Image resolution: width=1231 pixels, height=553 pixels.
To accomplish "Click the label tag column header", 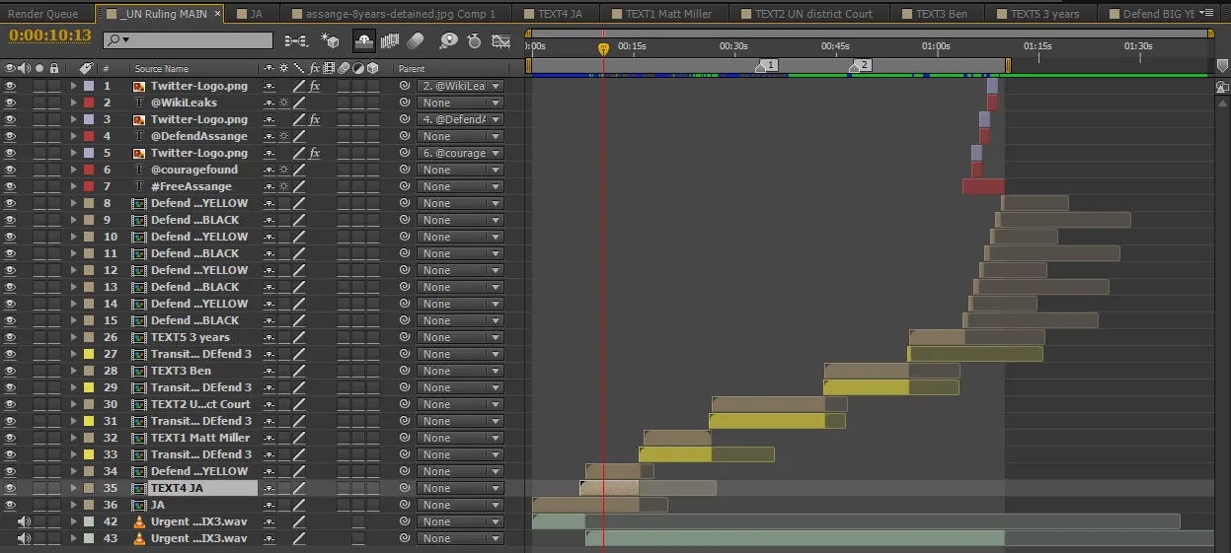I will [x=86, y=69].
